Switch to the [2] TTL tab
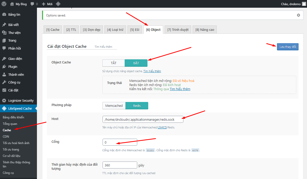Screen dimensions: 307x179 coord(71,30)
